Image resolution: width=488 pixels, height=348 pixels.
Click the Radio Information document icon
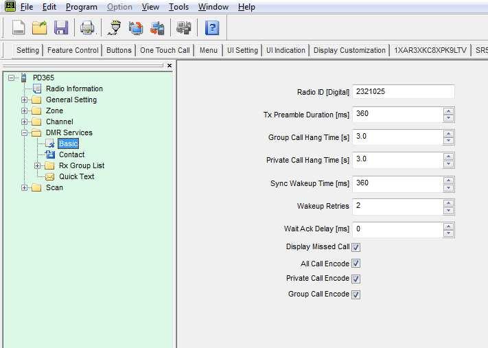[37, 89]
